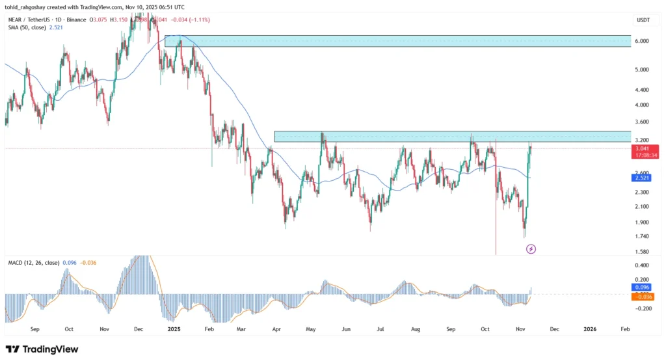666x363 pixels.
Task: Select the MACD (12, 26, close) legend
Action: 32,263
